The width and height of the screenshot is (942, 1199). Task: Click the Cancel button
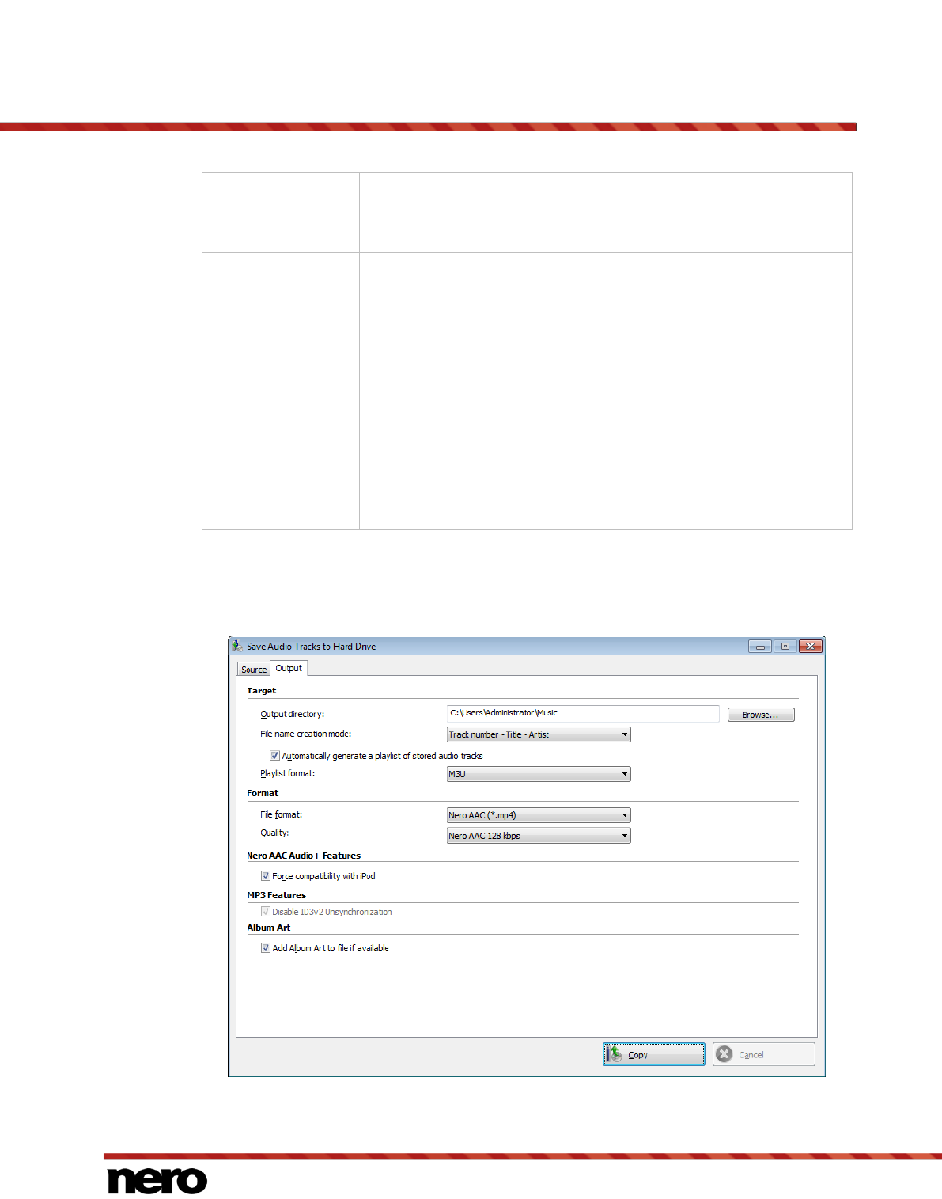tap(763, 1054)
